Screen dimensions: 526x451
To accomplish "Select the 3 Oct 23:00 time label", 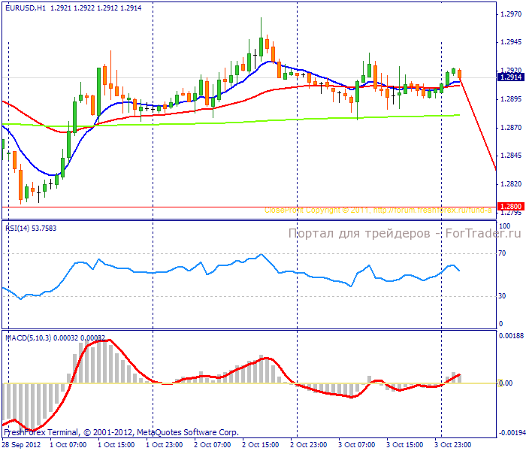I will pyautogui.click(x=453, y=444).
